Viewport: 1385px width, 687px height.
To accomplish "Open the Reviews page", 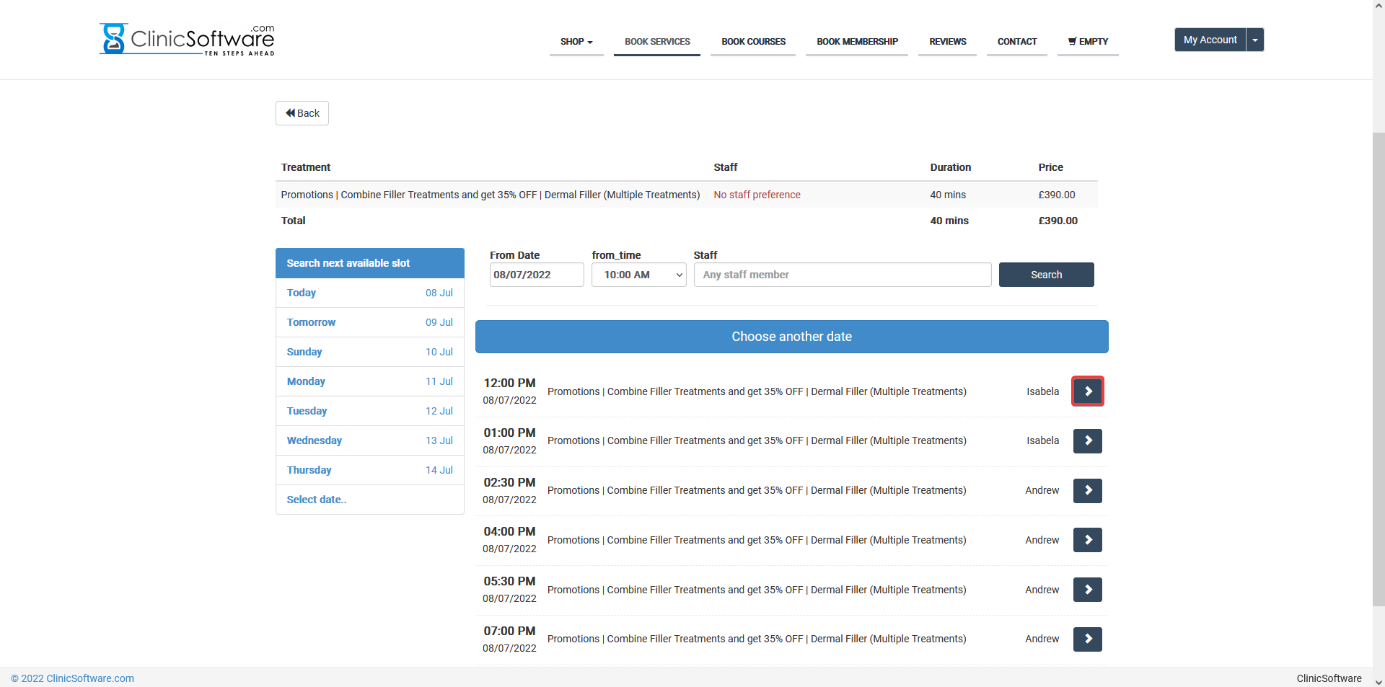I will [x=947, y=42].
